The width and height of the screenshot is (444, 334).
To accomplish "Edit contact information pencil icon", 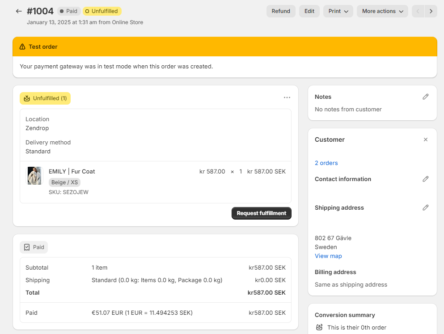I will click(426, 179).
